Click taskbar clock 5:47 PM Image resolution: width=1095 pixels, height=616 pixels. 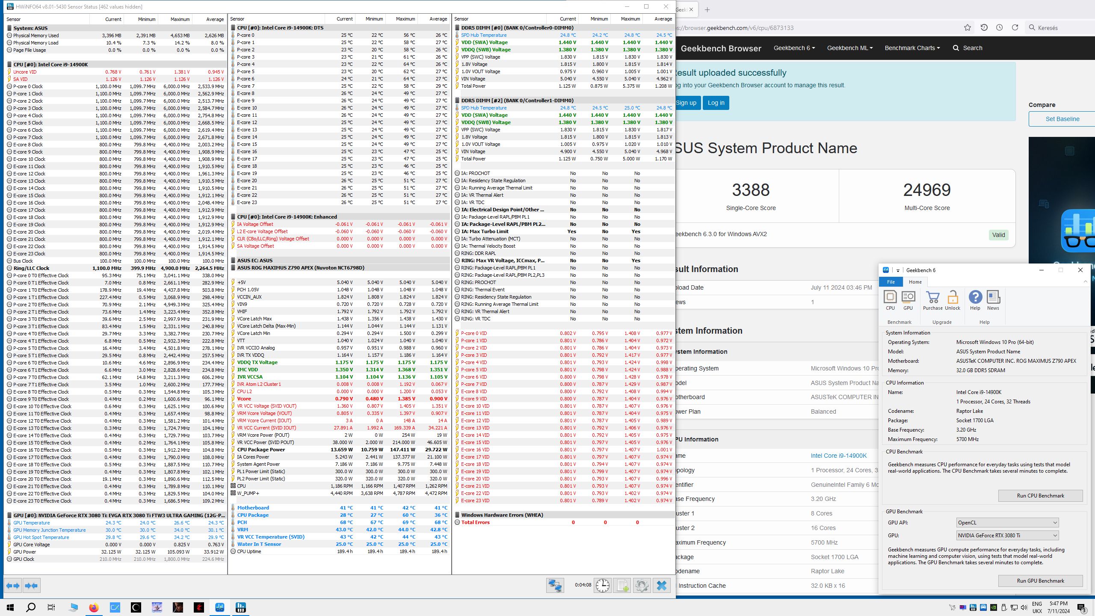(1058, 607)
